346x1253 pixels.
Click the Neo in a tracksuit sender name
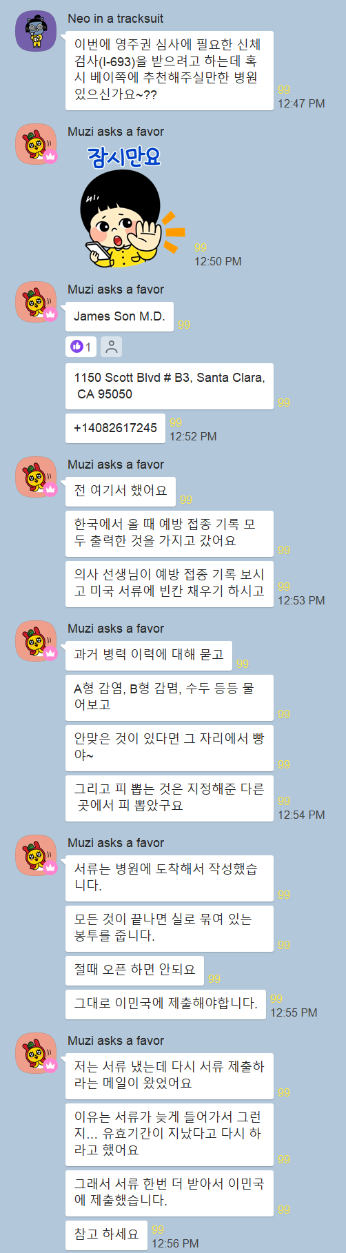tap(116, 19)
